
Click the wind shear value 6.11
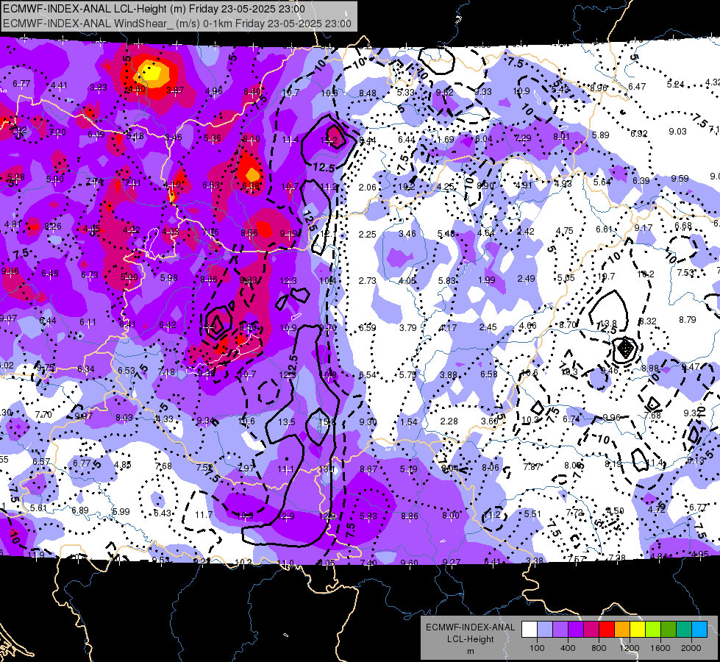(x=88, y=322)
